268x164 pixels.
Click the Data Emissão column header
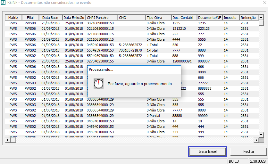pyautogui.click(x=74, y=18)
